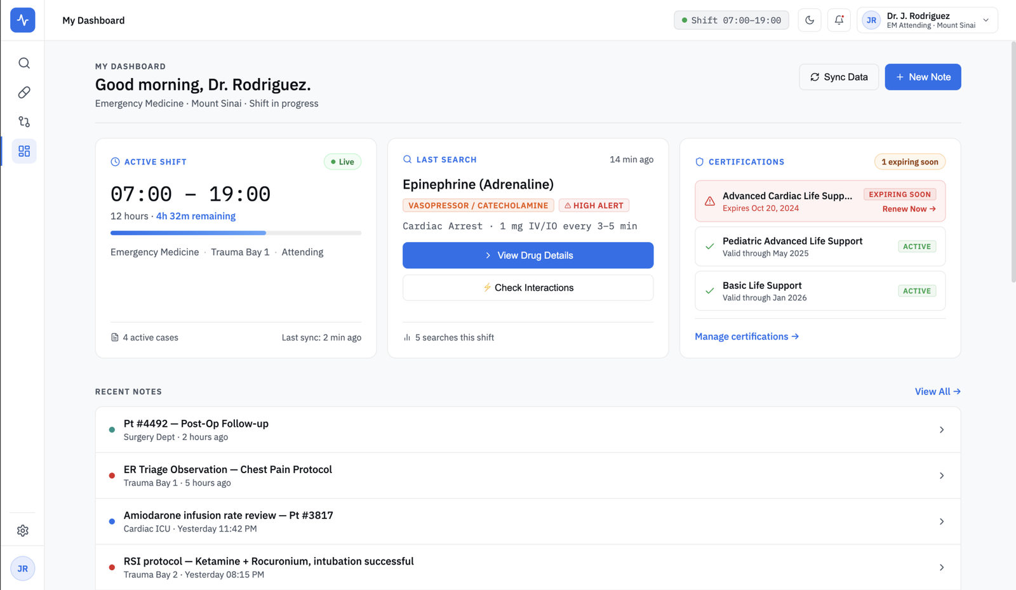Open notifications bell icon
This screenshot has width=1016, height=590.
pyautogui.click(x=839, y=20)
